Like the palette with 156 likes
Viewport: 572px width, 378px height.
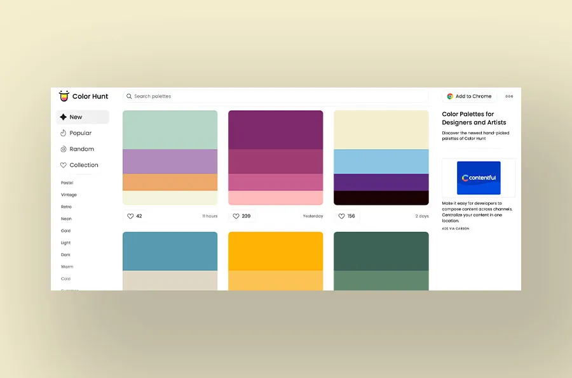point(341,216)
